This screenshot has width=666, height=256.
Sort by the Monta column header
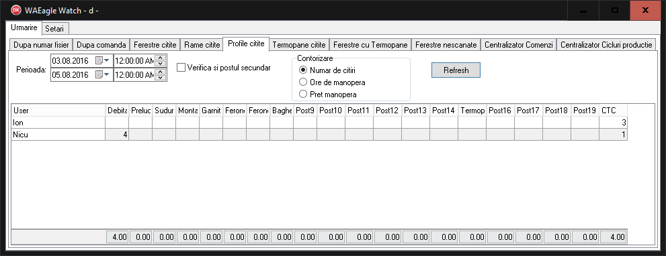coord(188,111)
